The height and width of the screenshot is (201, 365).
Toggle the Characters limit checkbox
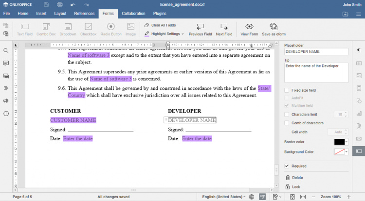point(287,114)
